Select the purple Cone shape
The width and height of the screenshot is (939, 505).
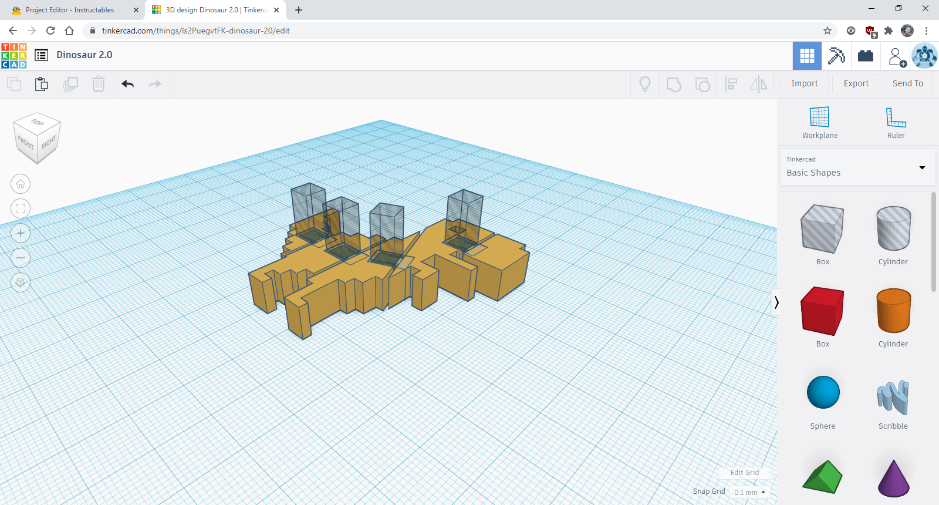point(893,478)
